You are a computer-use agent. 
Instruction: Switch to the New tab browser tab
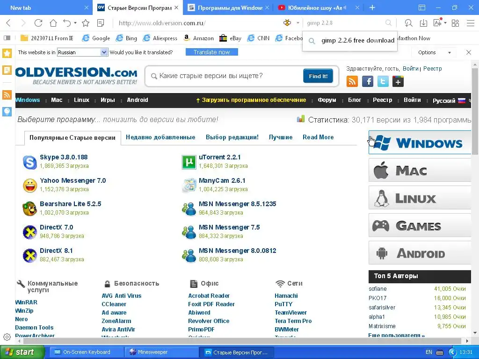46,7
